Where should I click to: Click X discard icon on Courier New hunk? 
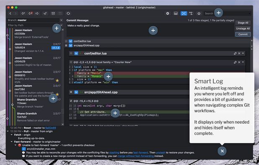[239, 62]
